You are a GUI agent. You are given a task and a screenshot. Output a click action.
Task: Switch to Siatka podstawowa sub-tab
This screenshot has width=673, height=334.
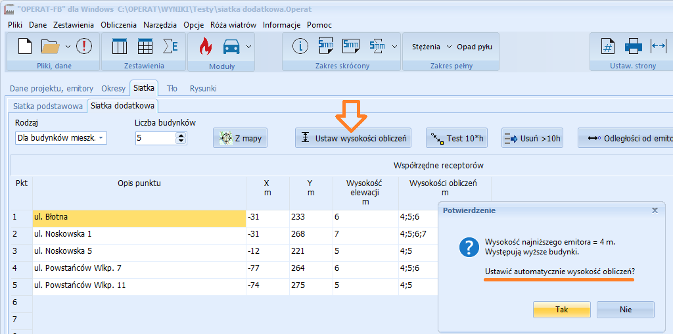pos(47,106)
